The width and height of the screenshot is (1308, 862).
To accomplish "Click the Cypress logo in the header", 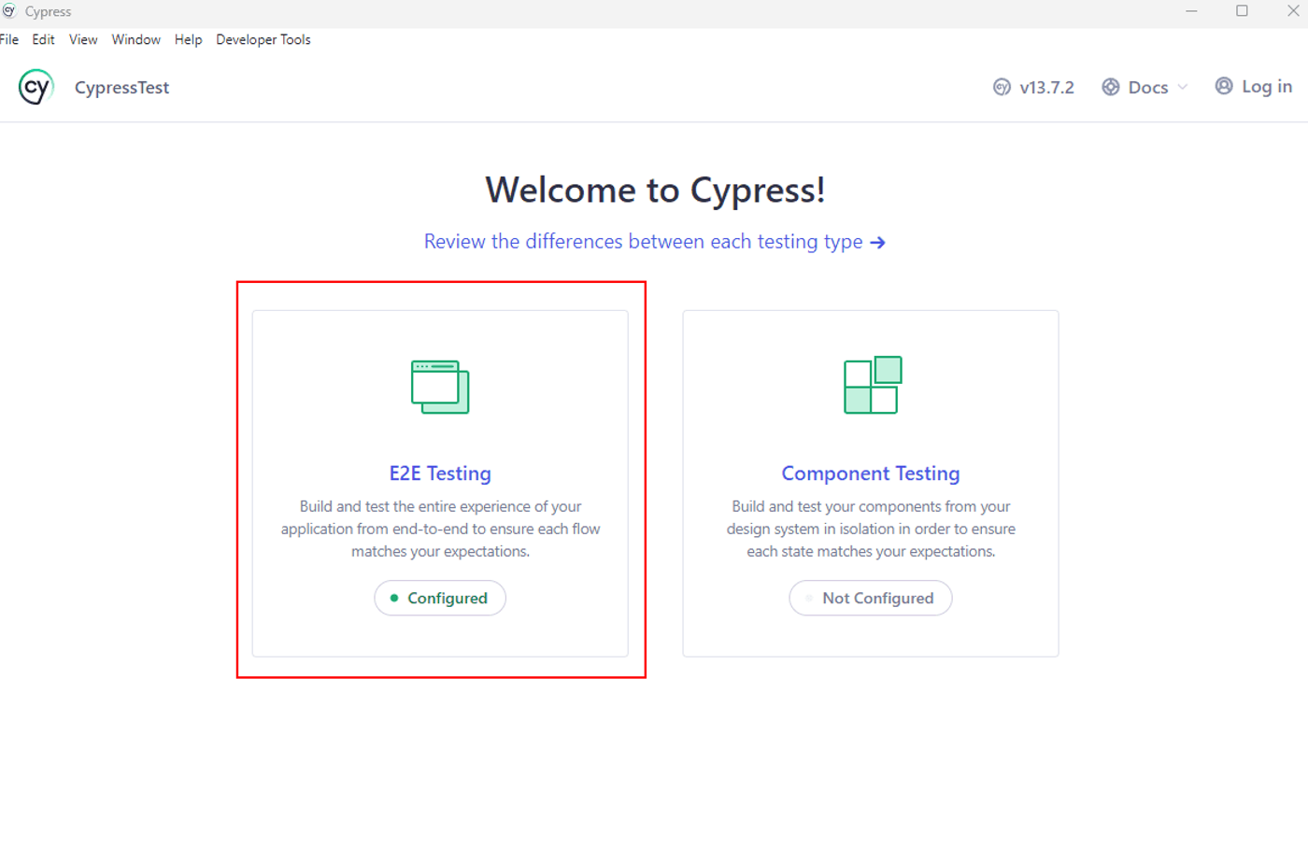I will [36, 87].
